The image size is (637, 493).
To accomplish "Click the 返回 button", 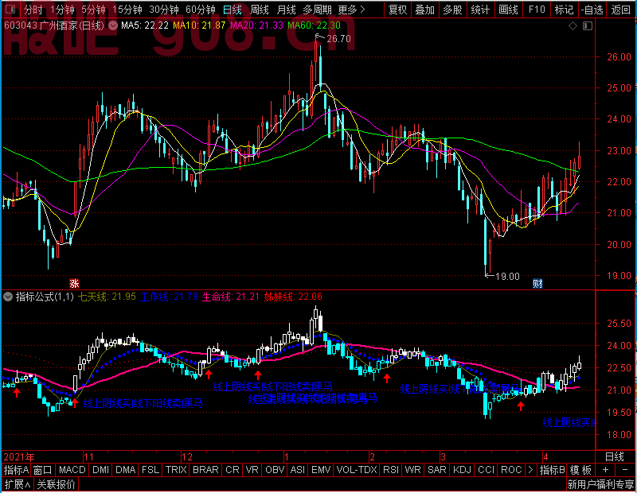I will point(621,10).
